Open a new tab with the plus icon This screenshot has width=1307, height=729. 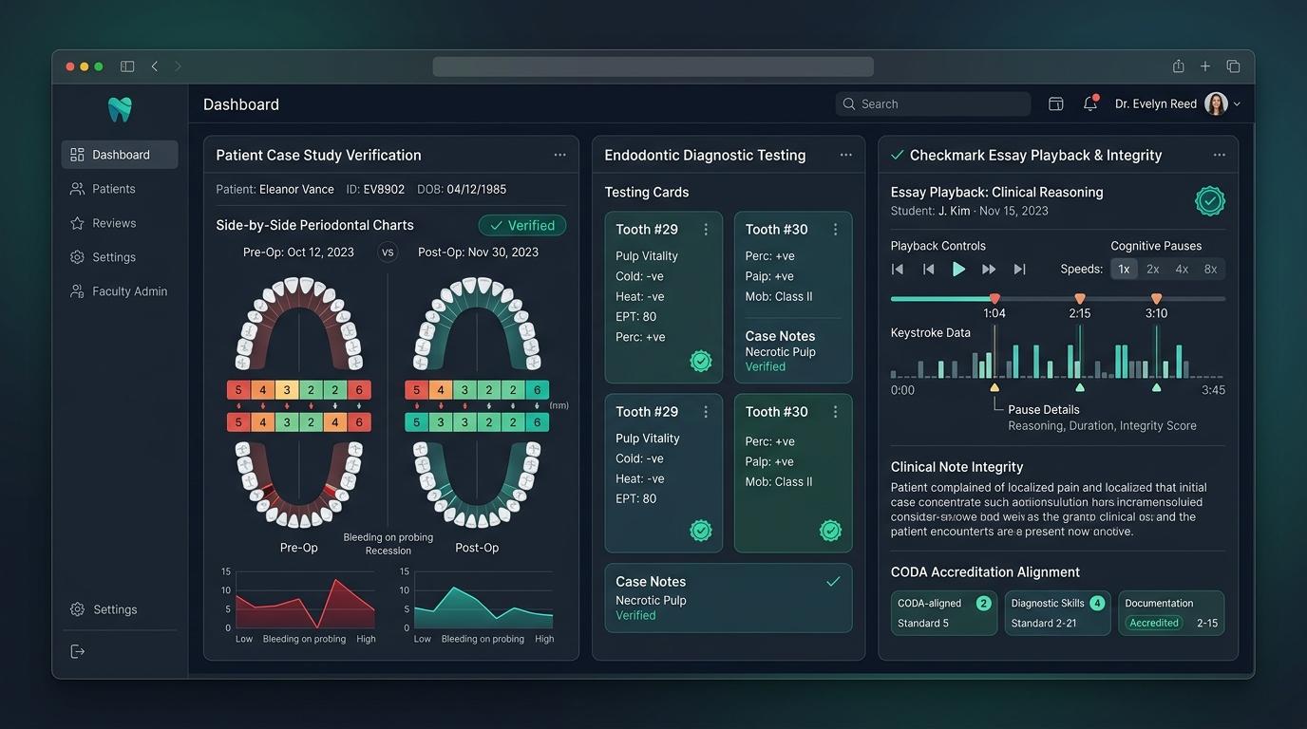pos(1205,66)
